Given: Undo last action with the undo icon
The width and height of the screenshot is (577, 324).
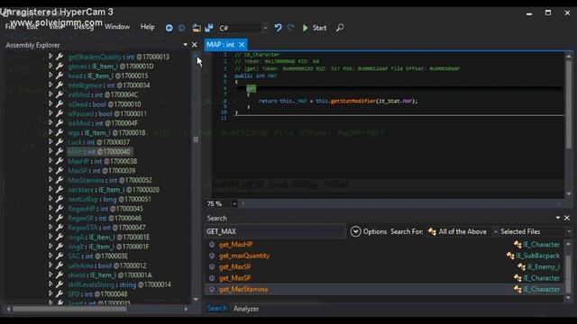Looking at the screenshot, I should pos(279,28).
